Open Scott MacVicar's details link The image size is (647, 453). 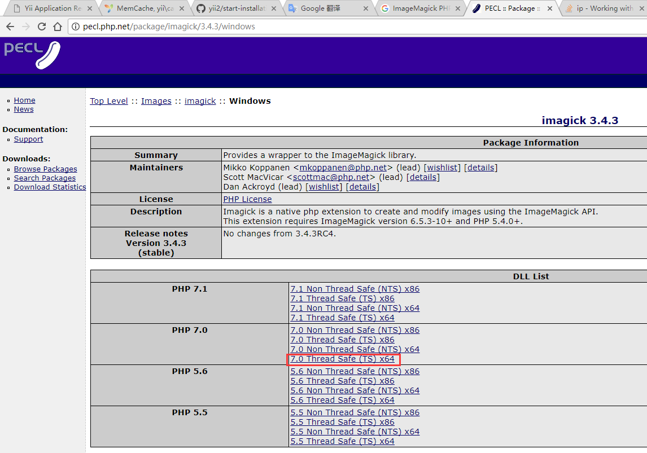click(423, 177)
